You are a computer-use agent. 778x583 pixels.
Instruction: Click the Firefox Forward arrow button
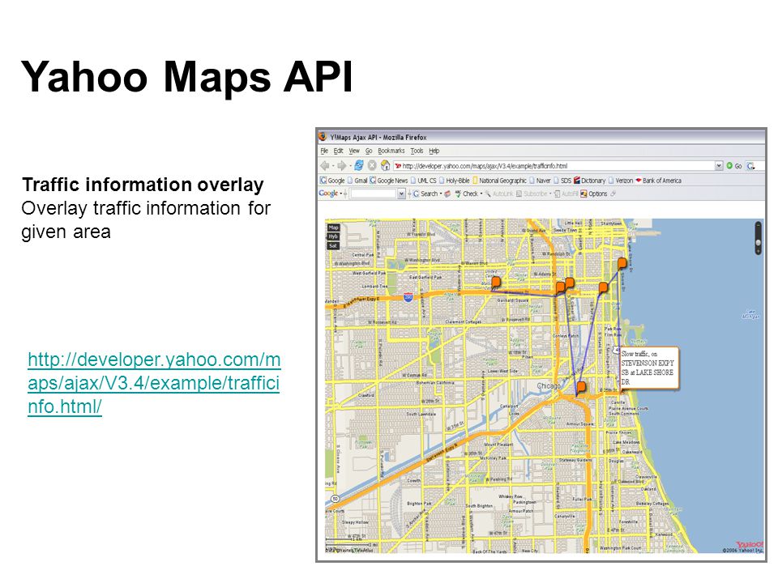[x=342, y=165]
